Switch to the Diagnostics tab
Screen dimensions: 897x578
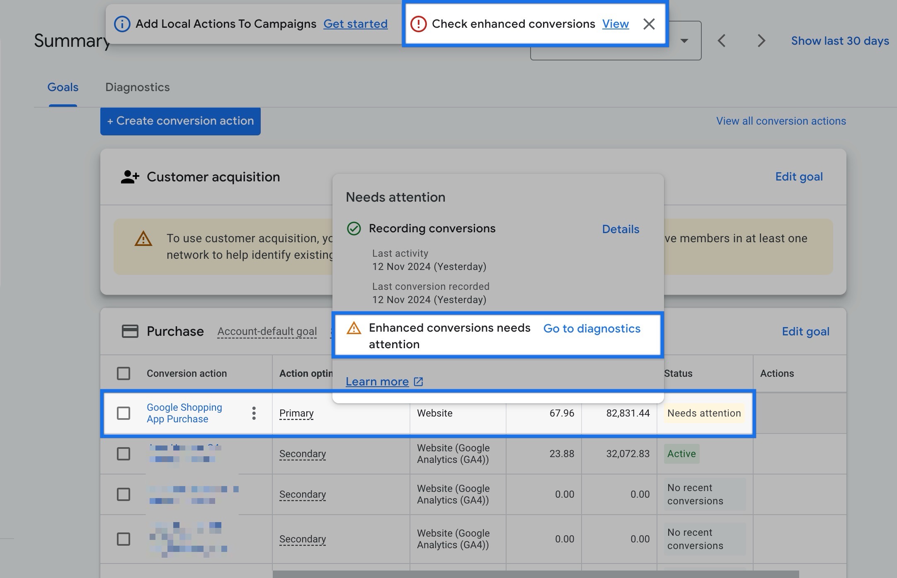(x=138, y=87)
